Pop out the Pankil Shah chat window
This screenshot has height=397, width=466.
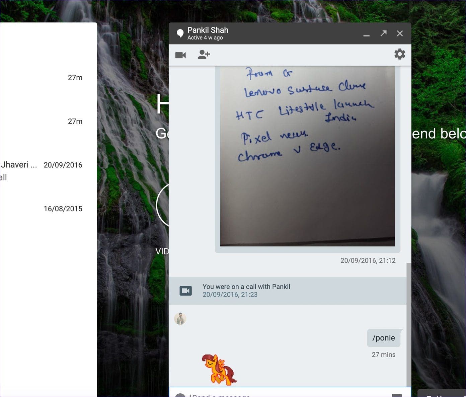pos(384,33)
